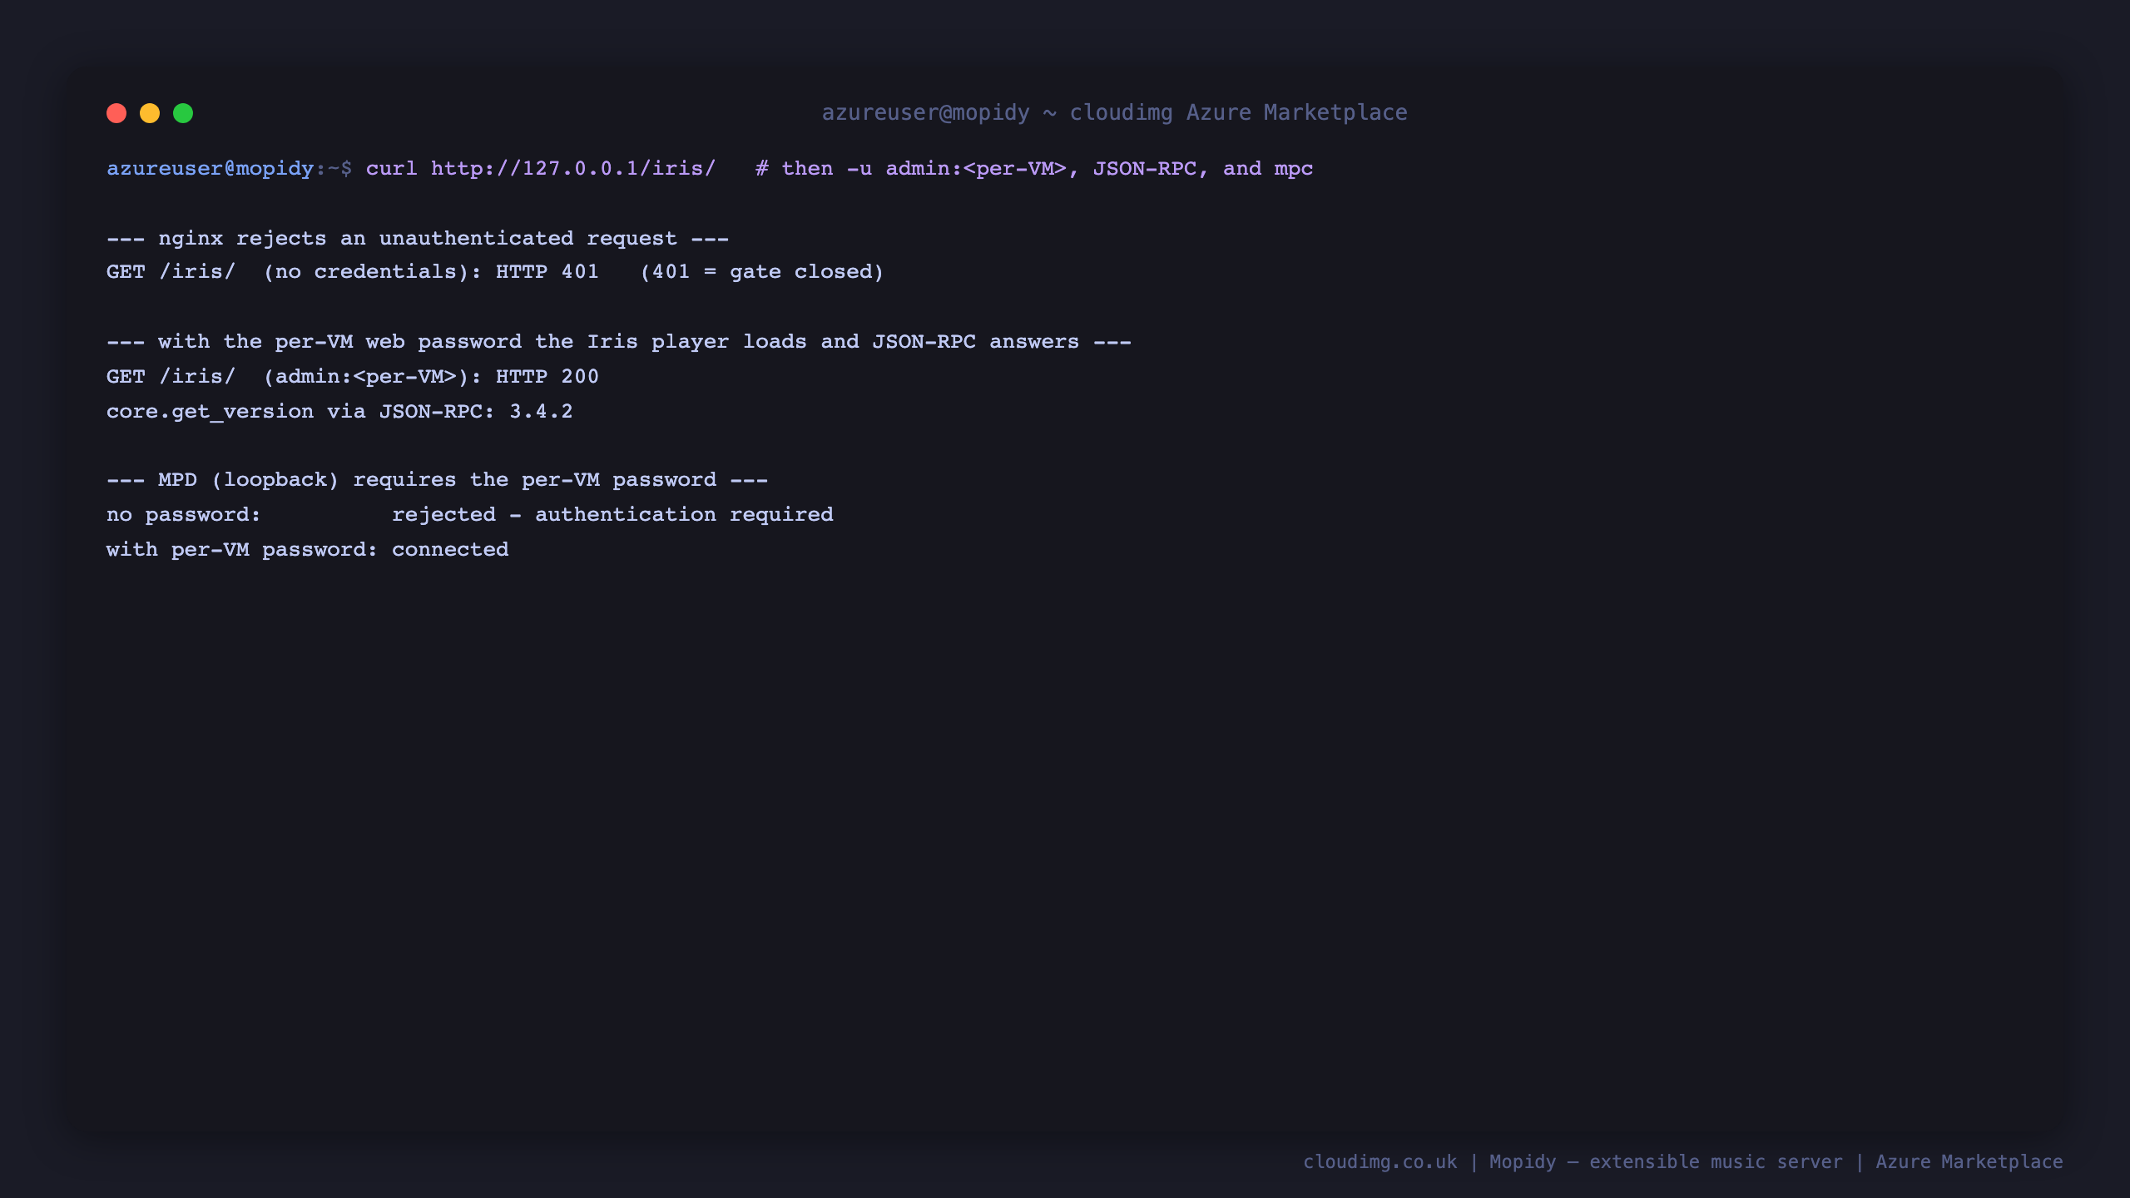Click the green maximize window dot
Viewport: 2130px width, 1198px height.
click(x=183, y=113)
